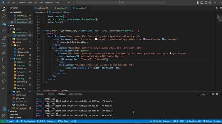The image size is (222, 124).
Task: Expand the .next folder
Action: [x=11, y=29]
